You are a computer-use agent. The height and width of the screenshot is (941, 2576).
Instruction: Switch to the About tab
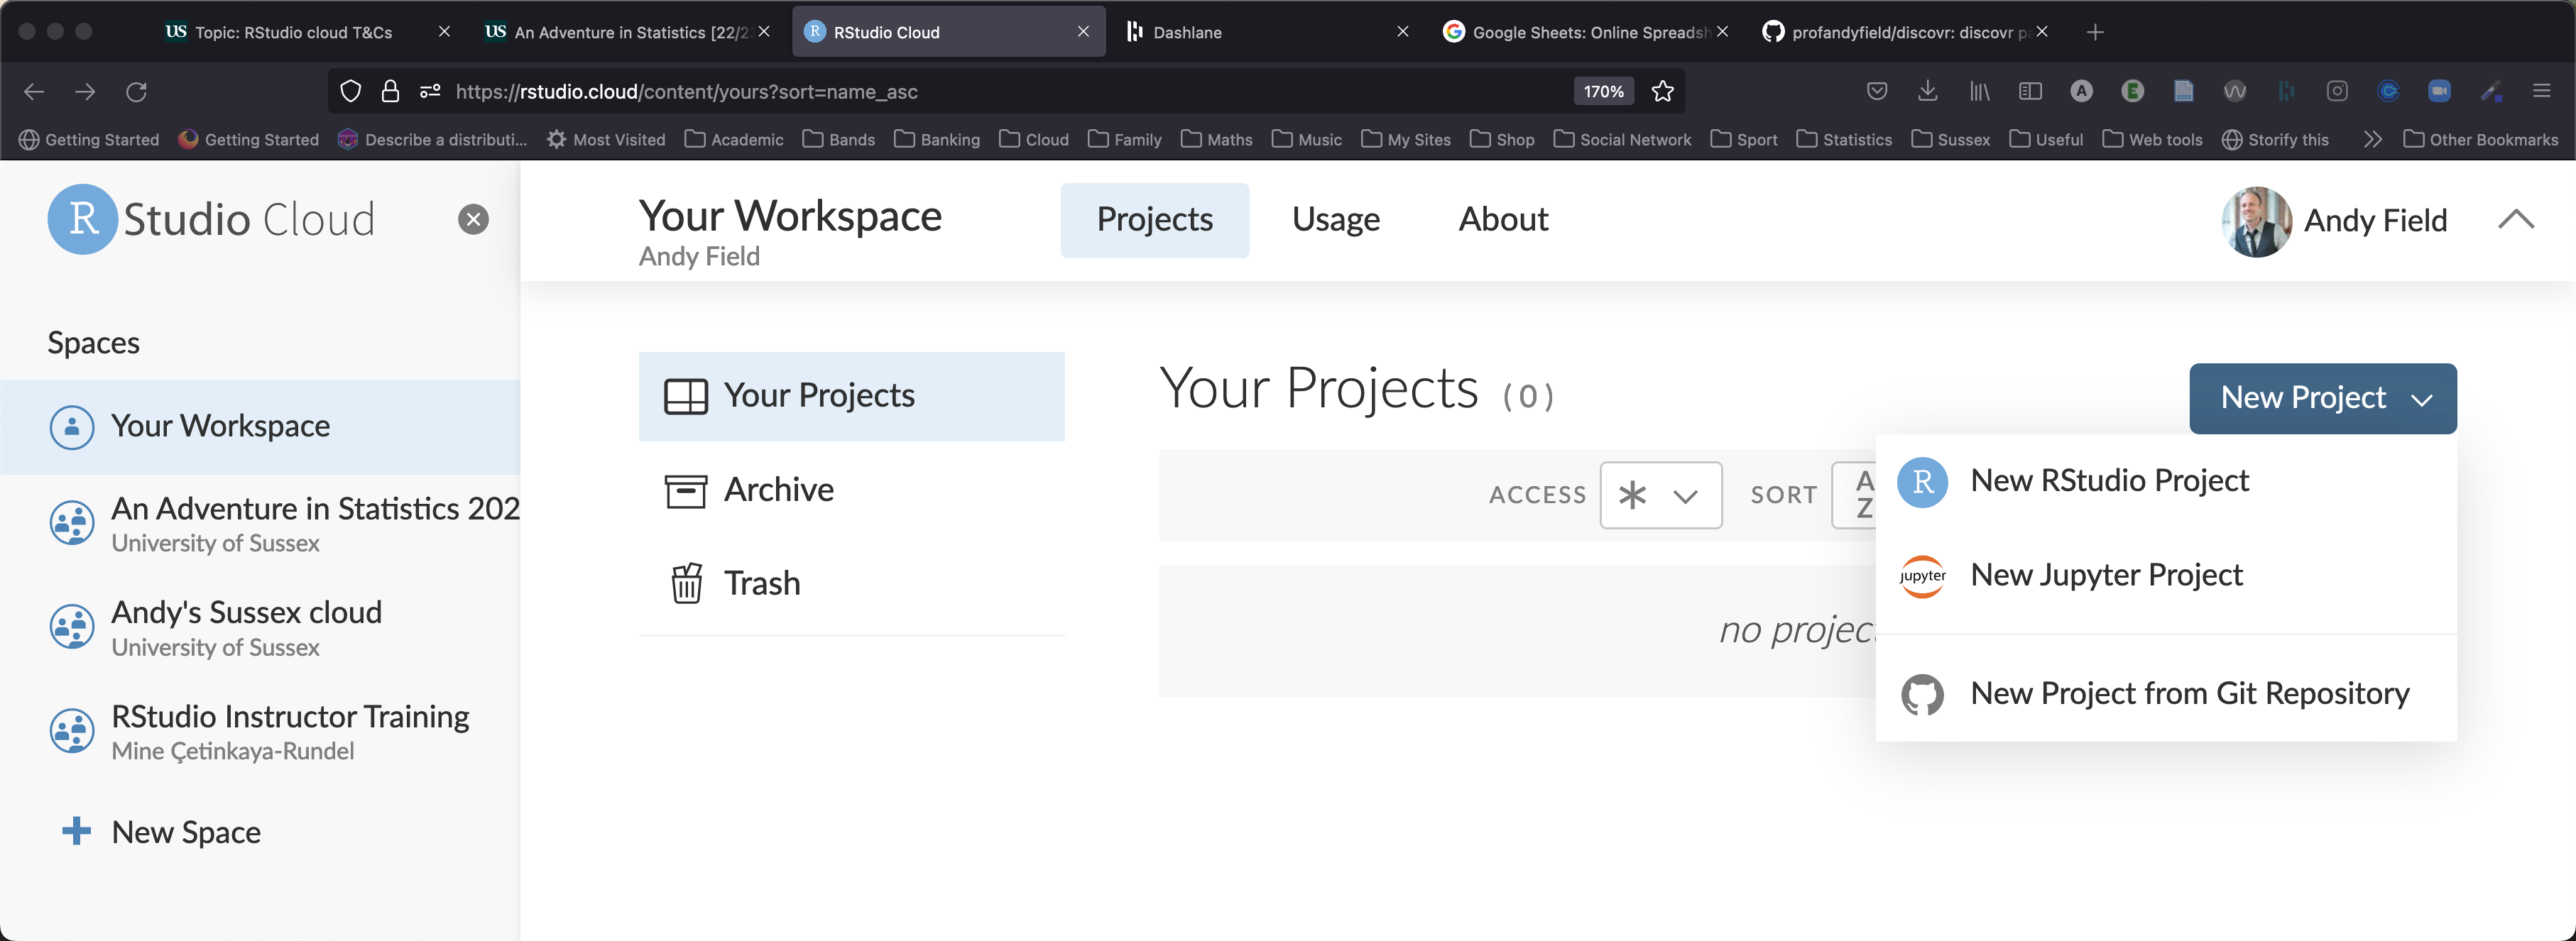pyautogui.click(x=1502, y=220)
